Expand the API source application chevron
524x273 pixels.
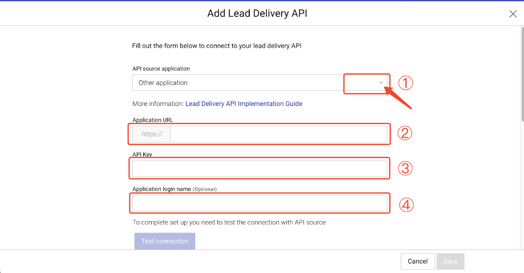point(381,82)
